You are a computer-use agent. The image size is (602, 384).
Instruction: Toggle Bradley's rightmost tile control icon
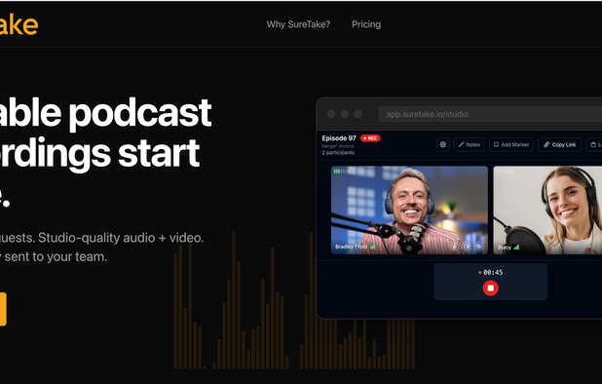pos(478,247)
